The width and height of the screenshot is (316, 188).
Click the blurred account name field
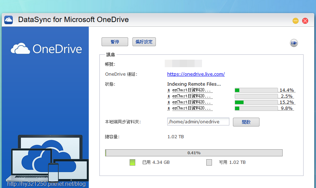click(183, 63)
